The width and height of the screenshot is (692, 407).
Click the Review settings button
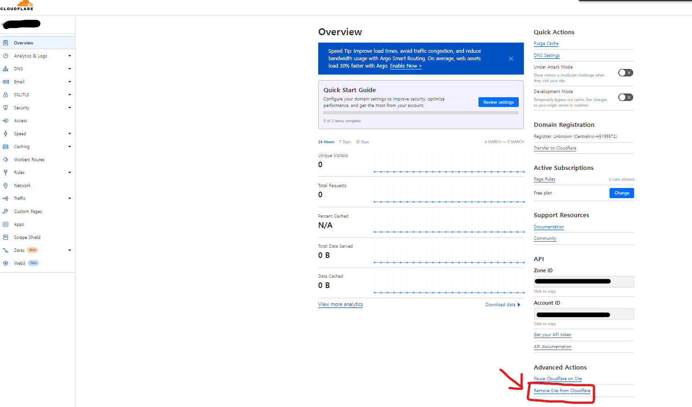498,102
